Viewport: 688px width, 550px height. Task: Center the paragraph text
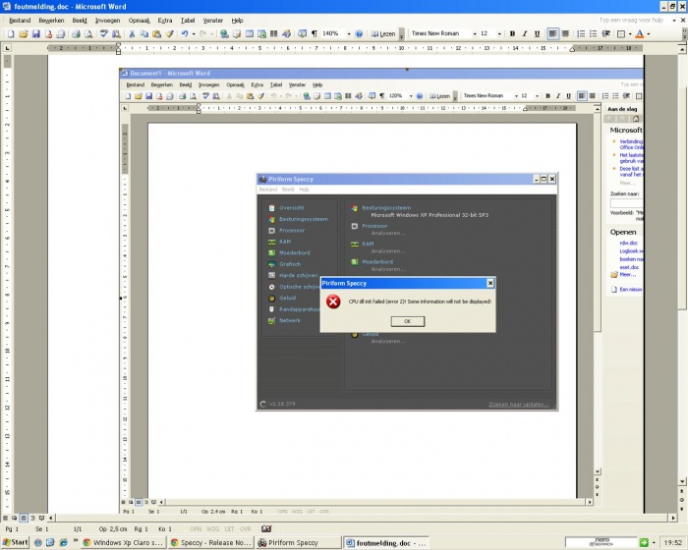point(565,33)
